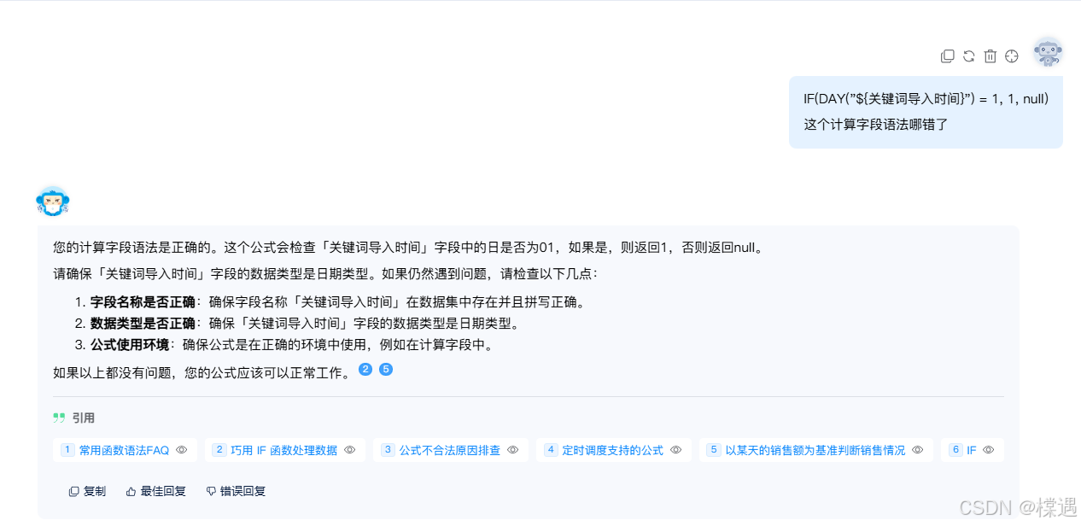Click the 复制 copy button below the answer
1081x526 pixels.
click(x=87, y=491)
